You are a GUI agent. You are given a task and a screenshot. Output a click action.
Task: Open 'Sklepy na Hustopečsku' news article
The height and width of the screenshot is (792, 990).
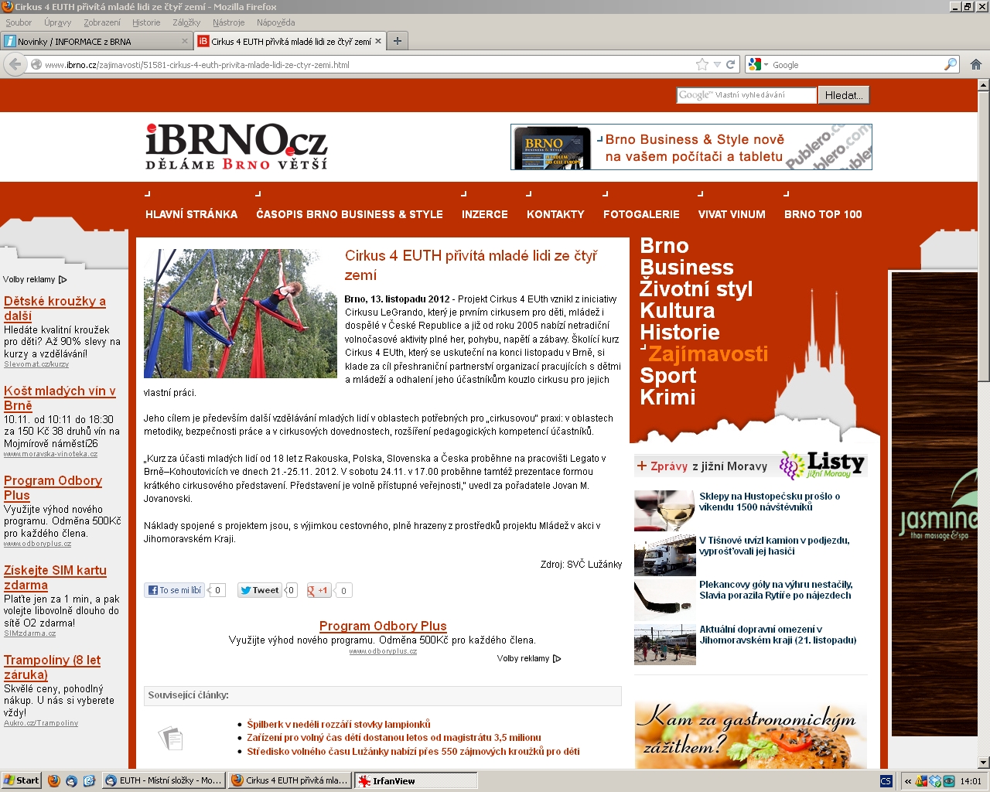pyautogui.click(x=770, y=501)
